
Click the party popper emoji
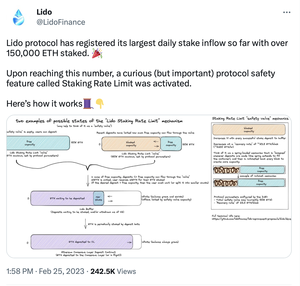pos(97,53)
